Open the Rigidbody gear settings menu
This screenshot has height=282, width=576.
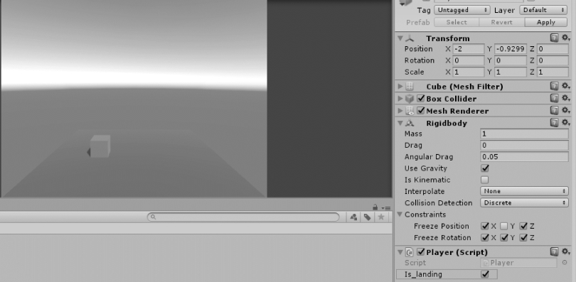point(566,122)
